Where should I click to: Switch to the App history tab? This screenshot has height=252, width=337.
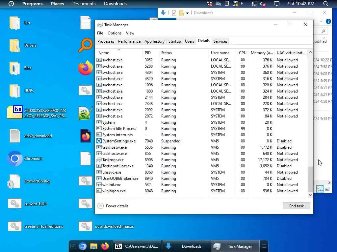click(154, 41)
